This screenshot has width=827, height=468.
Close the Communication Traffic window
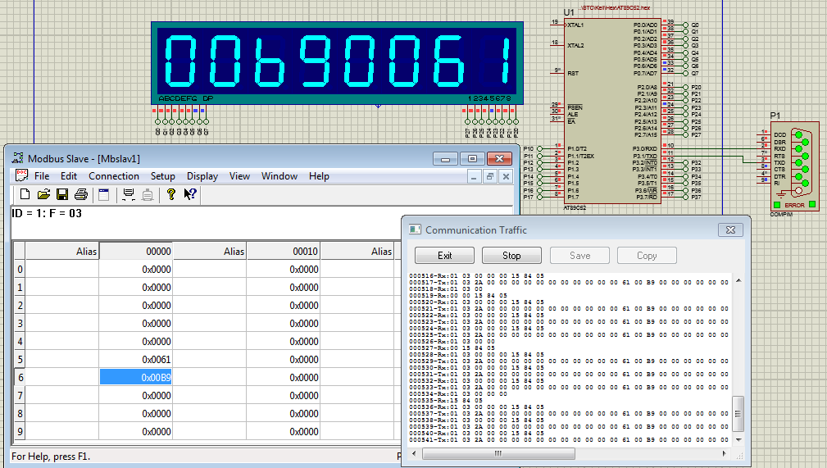pos(730,229)
